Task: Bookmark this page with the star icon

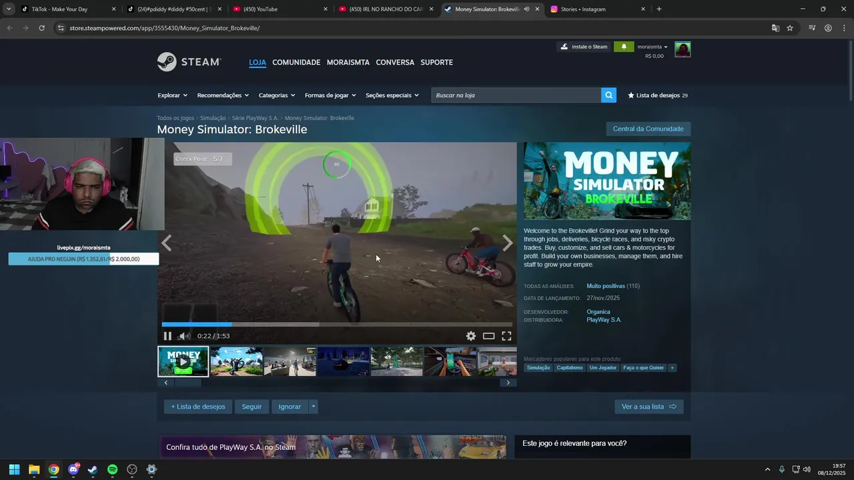Action: [x=790, y=28]
